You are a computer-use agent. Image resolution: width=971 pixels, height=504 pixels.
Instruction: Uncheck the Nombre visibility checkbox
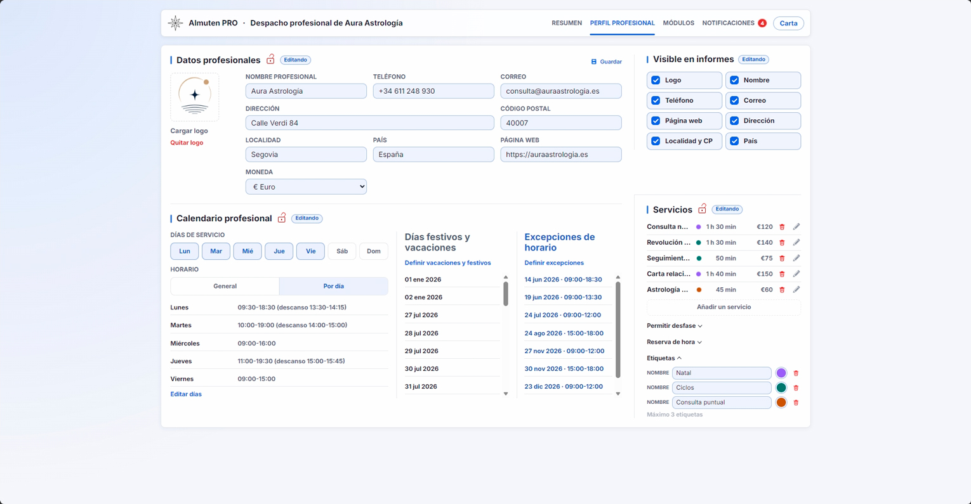734,81
